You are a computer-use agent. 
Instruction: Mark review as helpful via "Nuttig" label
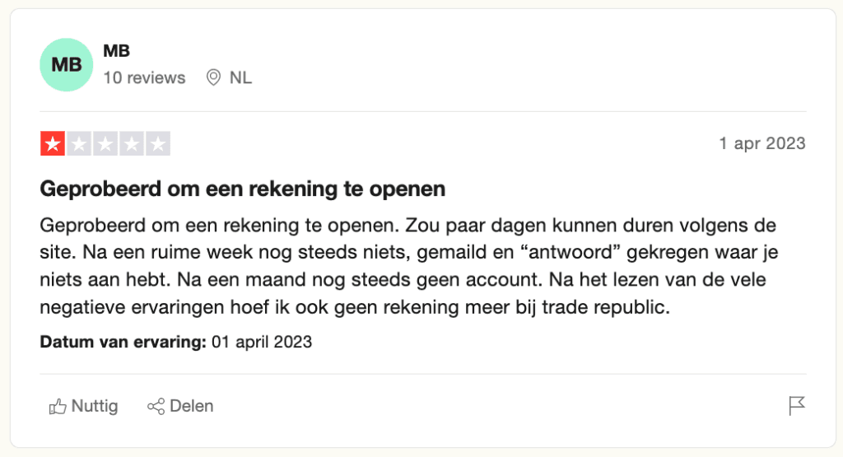click(x=95, y=407)
